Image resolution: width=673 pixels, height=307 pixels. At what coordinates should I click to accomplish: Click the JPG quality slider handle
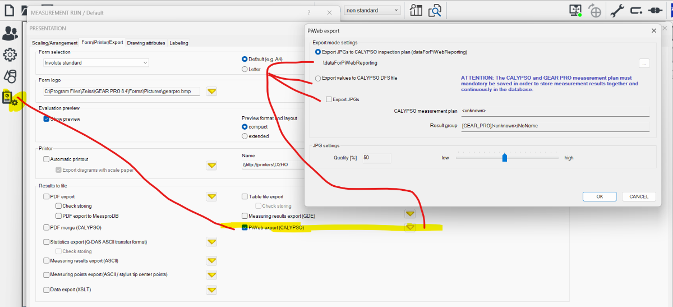pyautogui.click(x=505, y=158)
